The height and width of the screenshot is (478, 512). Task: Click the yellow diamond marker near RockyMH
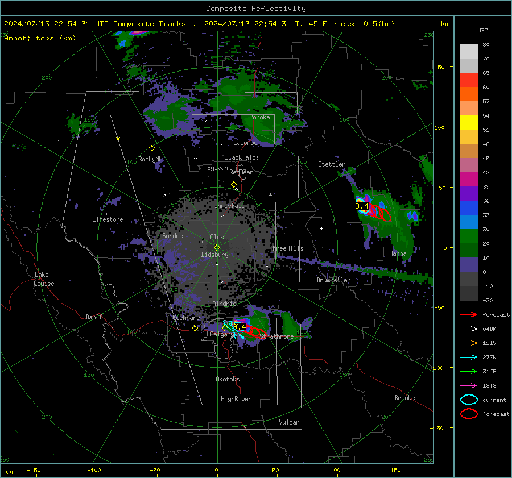[x=152, y=148]
